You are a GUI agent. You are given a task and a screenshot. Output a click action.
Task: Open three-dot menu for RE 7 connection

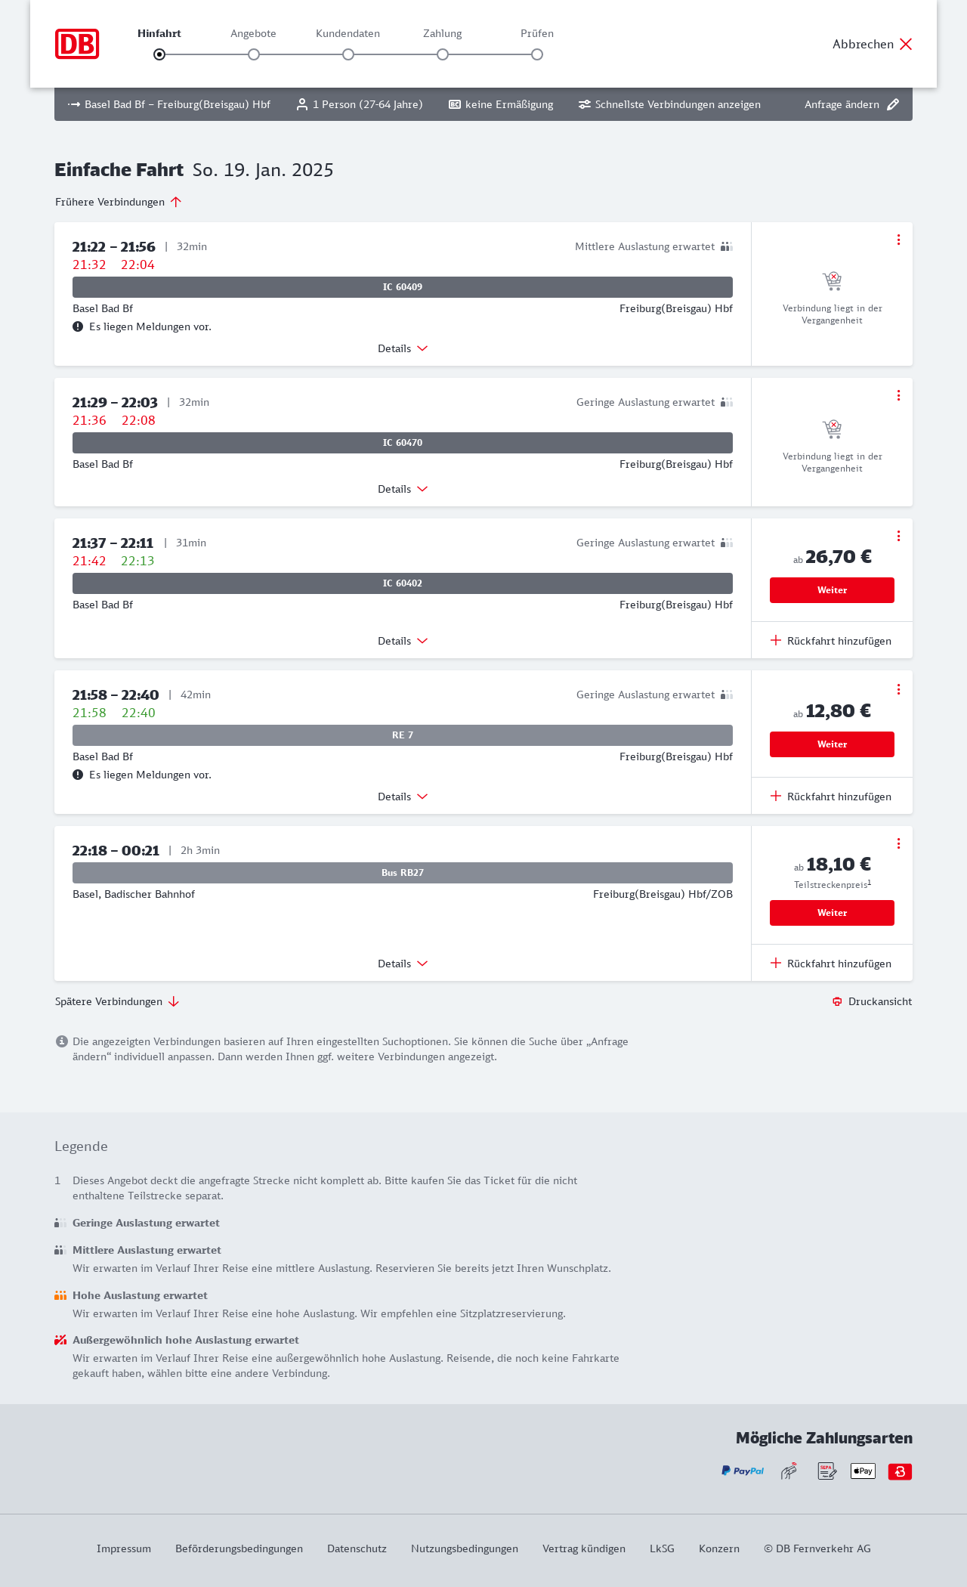tap(898, 689)
